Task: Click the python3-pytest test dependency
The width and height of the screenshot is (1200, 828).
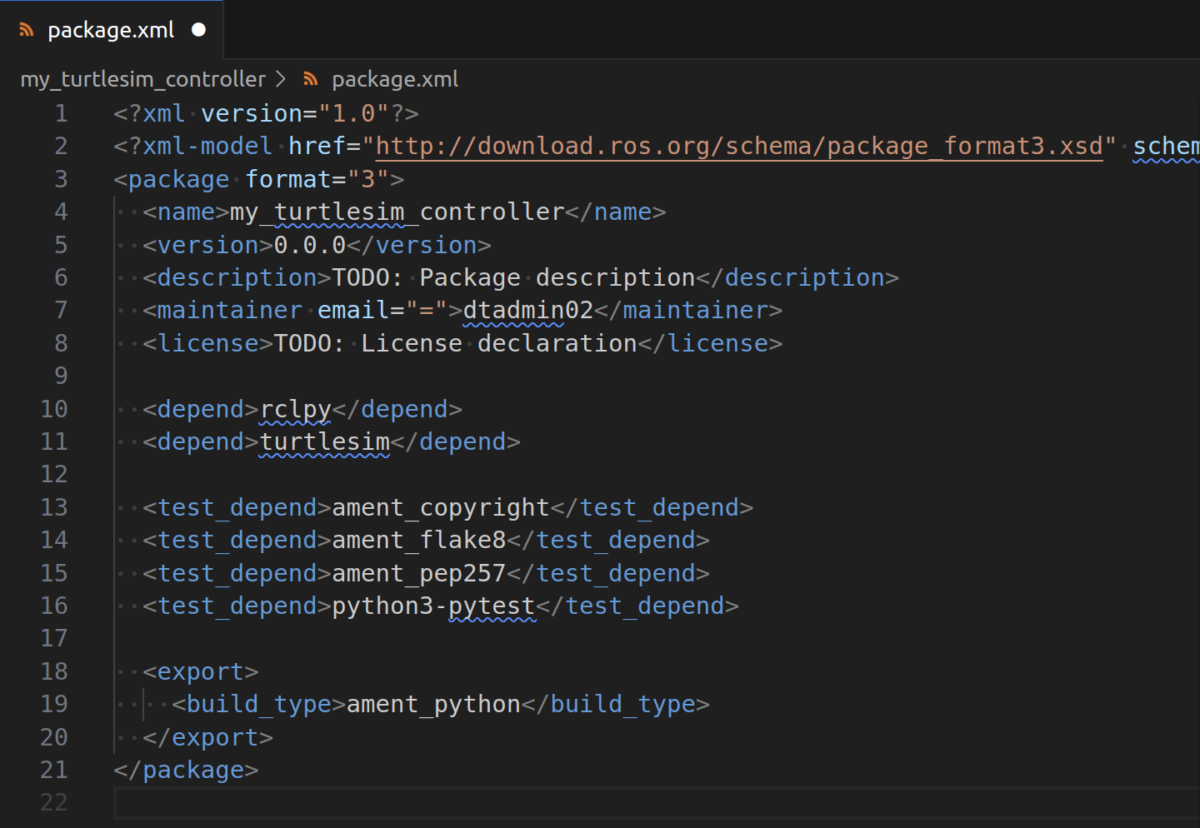Action: (432, 605)
